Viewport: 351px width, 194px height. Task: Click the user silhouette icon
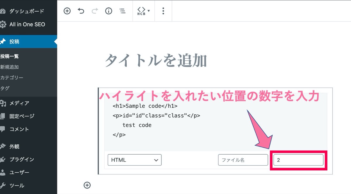(x=3, y=172)
